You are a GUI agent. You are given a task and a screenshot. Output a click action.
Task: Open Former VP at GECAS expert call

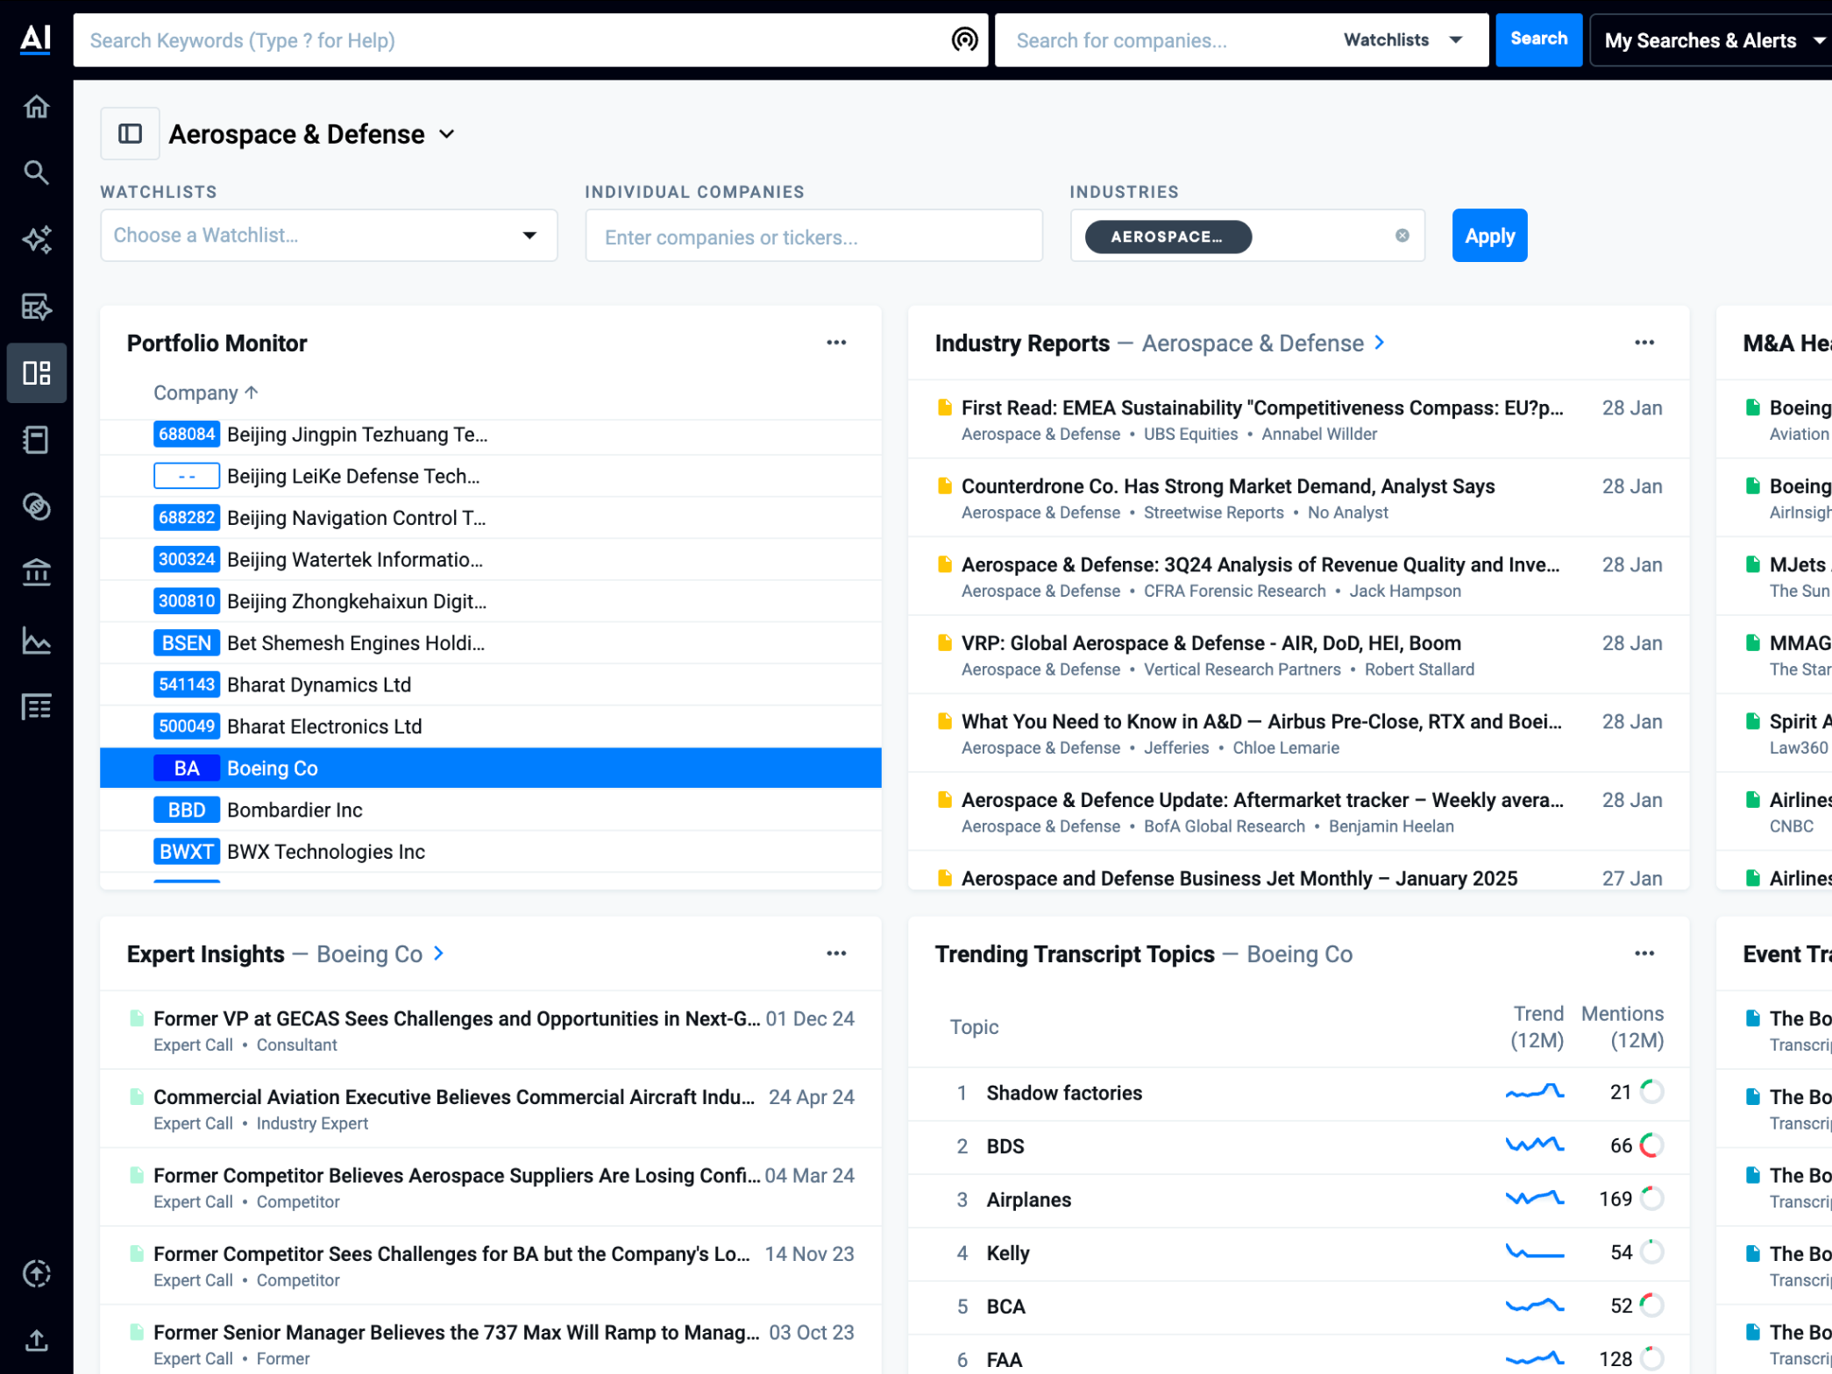click(456, 1019)
